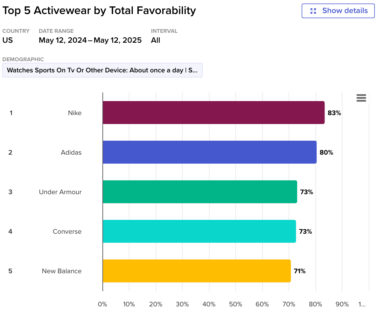Click the Converse brand label
This screenshot has height=315, width=378.
tap(67, 231)
